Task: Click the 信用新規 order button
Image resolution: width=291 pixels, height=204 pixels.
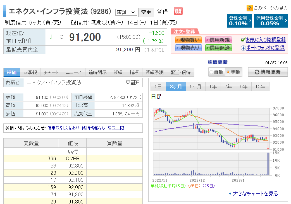Action: coord(219,40)
